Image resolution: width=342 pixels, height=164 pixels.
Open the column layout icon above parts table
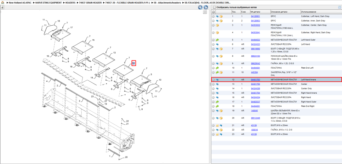(339, 7)
